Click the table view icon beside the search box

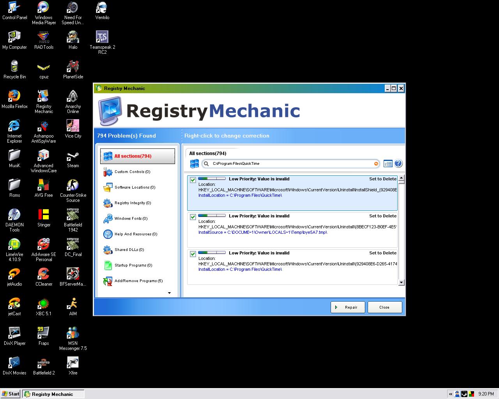[388, 164]
